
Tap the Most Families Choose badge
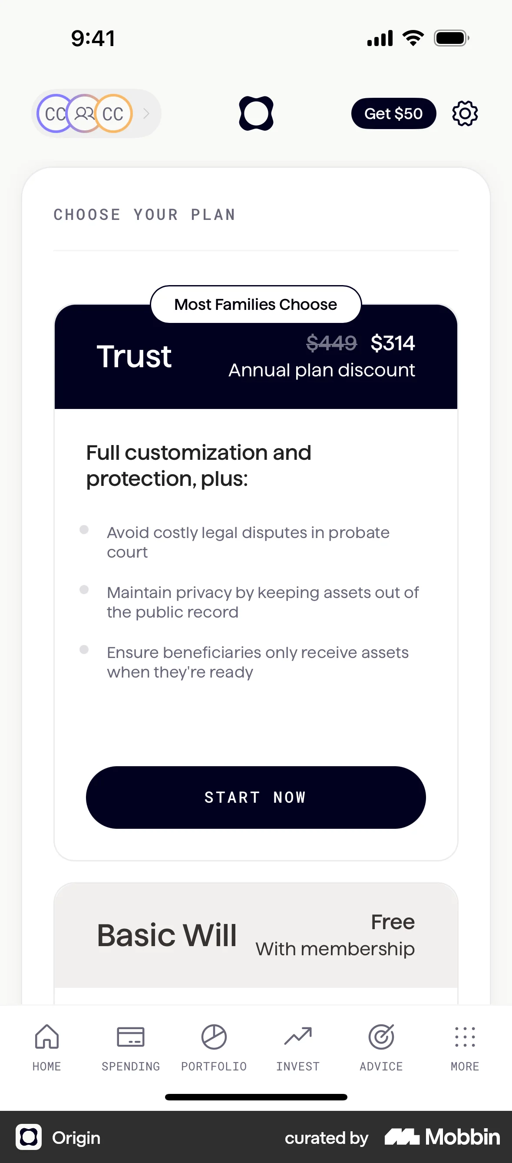255,304
